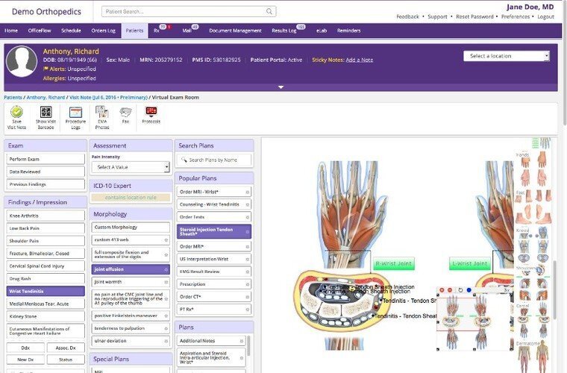Open the Protocols icon
This screenshot has width=567, height=373.
point(151,113)
